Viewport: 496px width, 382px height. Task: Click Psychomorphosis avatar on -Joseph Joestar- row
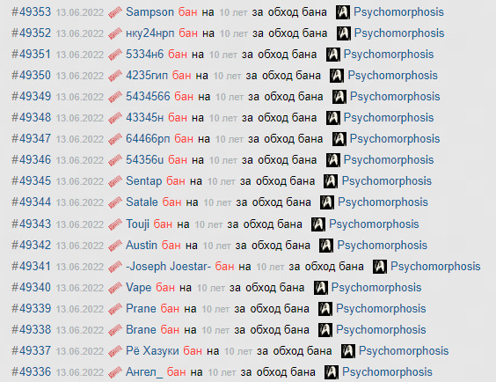tap(380, 267)
